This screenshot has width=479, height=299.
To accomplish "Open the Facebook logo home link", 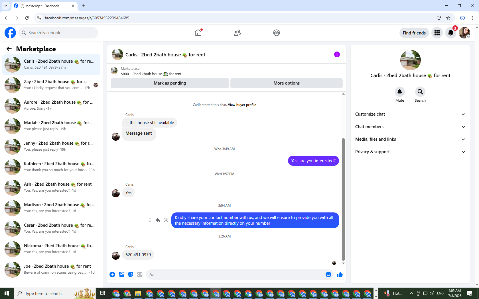I will [x=10, y=33].
